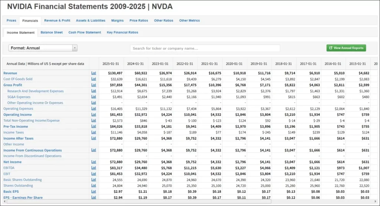
Task: Select the Financials tab
Action: click(30, 21)
